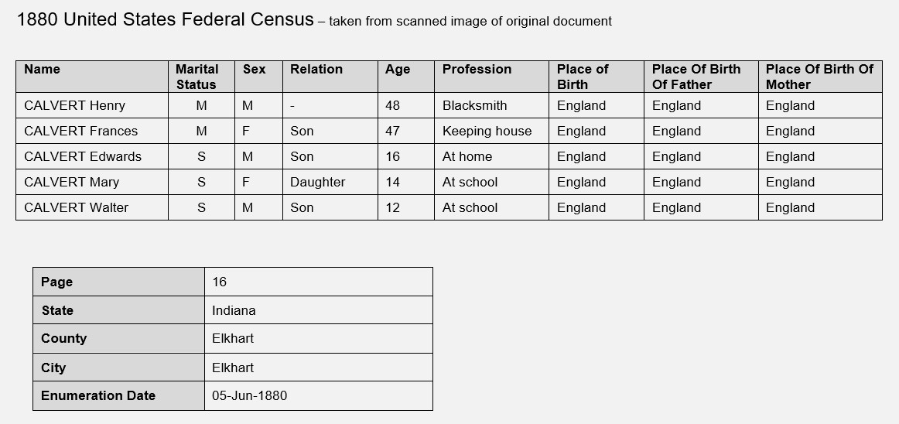Select the Profession column header
Viewport: 899px width, 424px height.
[x=491, y=77]
